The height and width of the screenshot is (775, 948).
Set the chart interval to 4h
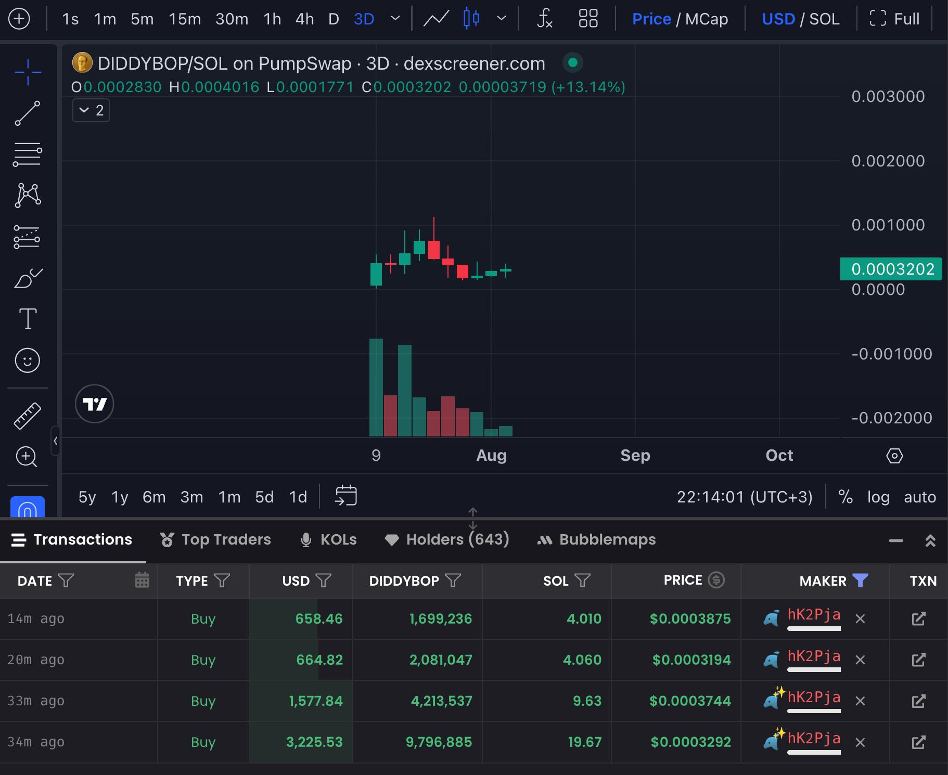305,19
